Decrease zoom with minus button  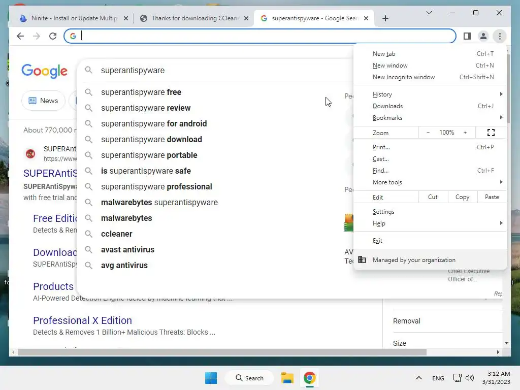coord(428,133)
